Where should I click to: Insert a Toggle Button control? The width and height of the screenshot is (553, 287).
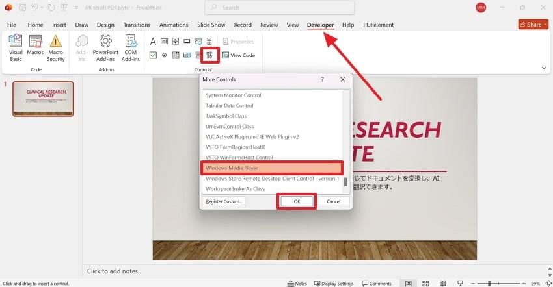tap(198, 55)
